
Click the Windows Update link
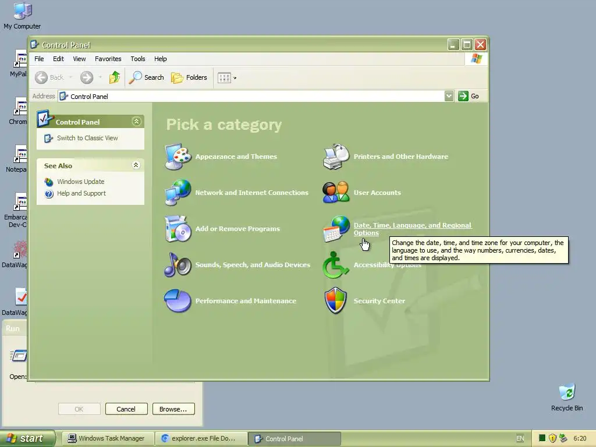[x=80, y=182]
